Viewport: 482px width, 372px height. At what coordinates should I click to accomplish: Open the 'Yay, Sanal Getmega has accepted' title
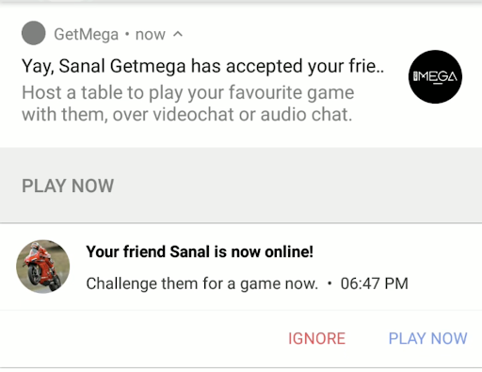coord(202,66)
